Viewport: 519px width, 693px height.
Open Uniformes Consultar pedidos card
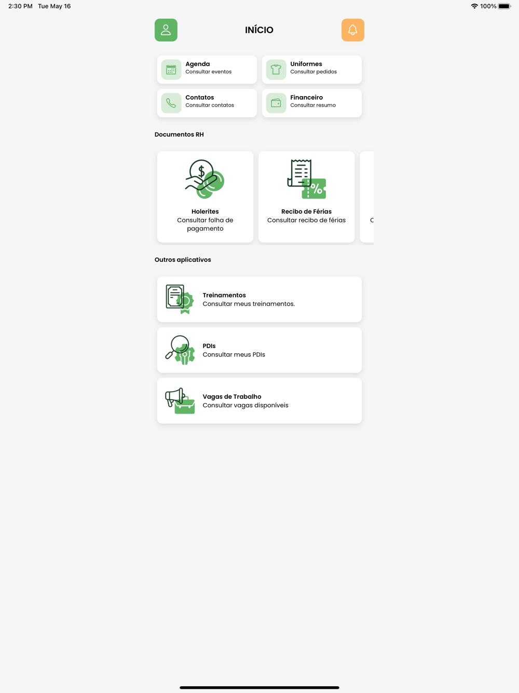point(312,70)
